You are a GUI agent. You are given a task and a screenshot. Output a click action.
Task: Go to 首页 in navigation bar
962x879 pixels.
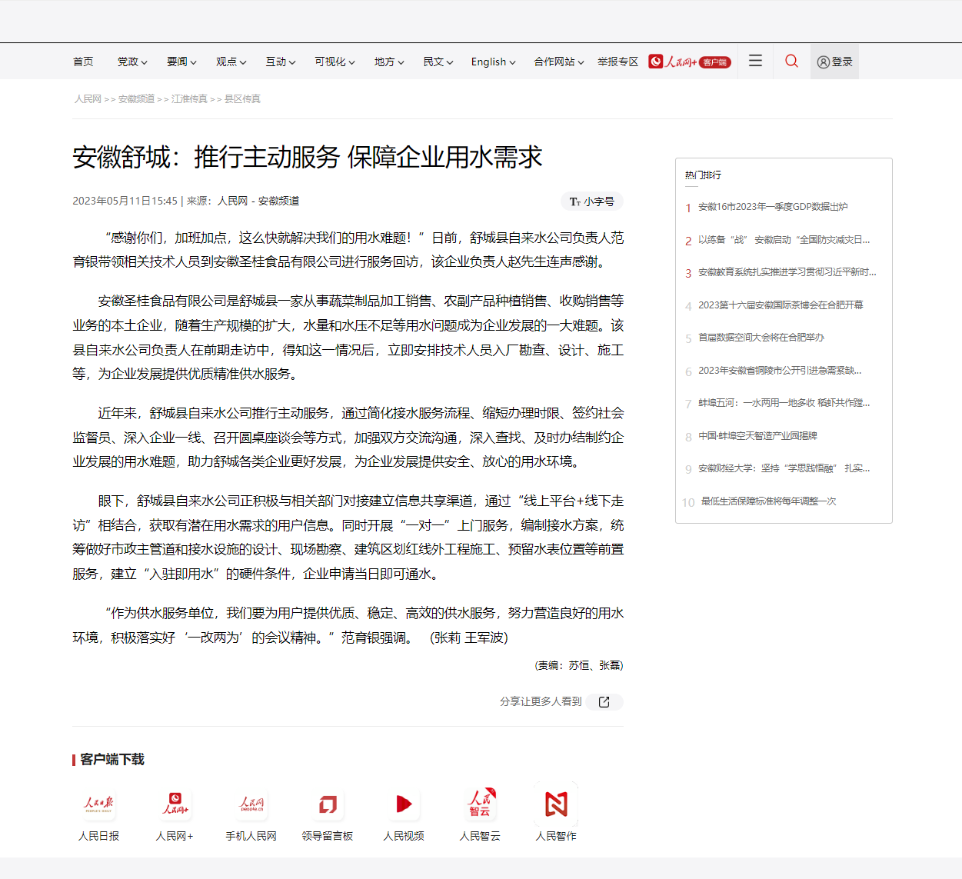pos(83,62)
